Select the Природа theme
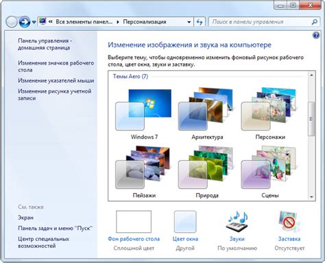Image resolution: width=325 pixels, height=263 pixels. pos(207,172)
